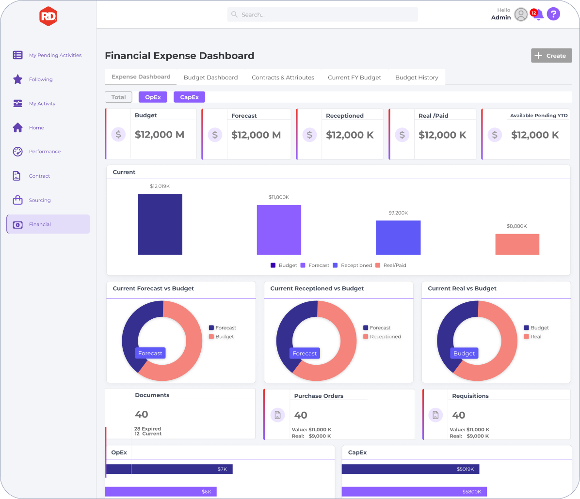Go to Home via house icon
Screen dimensions: 580x499
coord(18,127)
